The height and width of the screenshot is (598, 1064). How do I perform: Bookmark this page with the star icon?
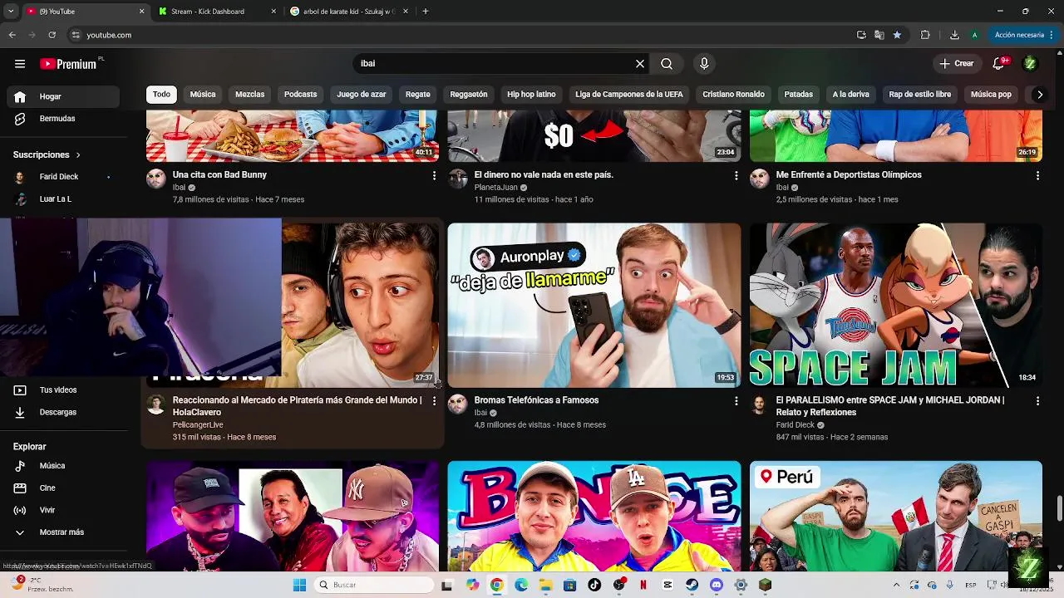tap(897, 35)
